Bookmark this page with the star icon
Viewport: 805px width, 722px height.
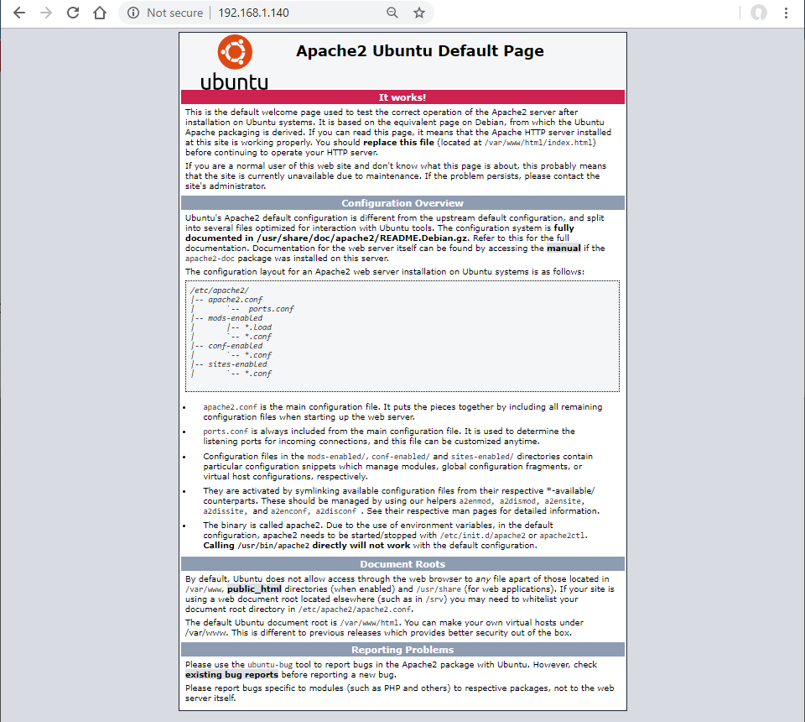[419, 13]
